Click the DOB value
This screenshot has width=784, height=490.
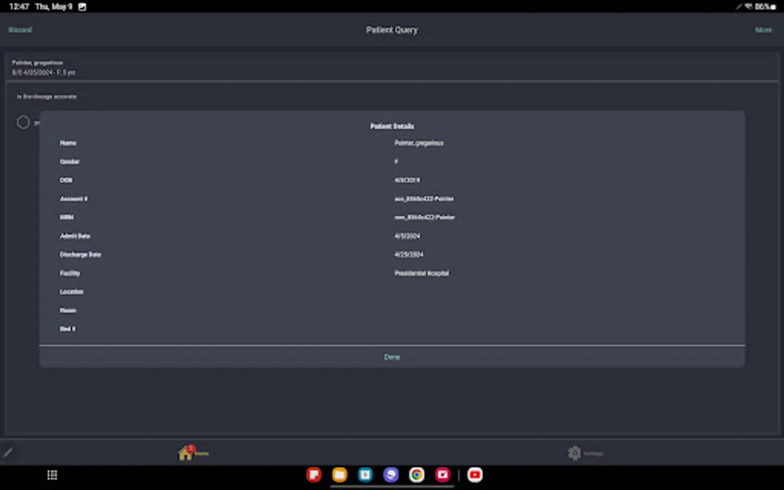click(407, 180)
